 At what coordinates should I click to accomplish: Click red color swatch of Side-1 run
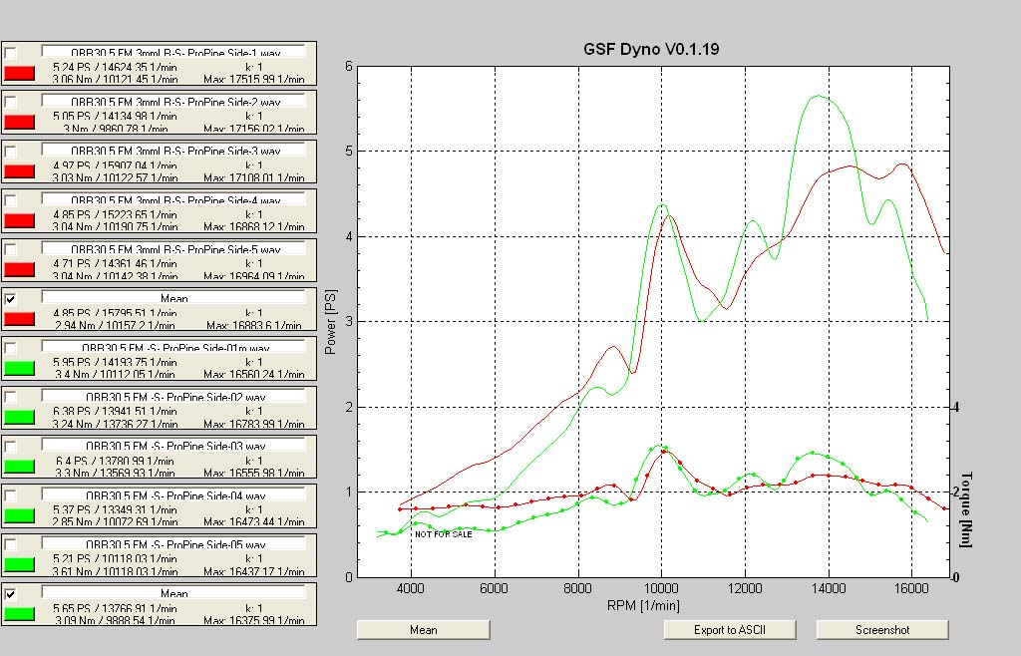(19, 73)
